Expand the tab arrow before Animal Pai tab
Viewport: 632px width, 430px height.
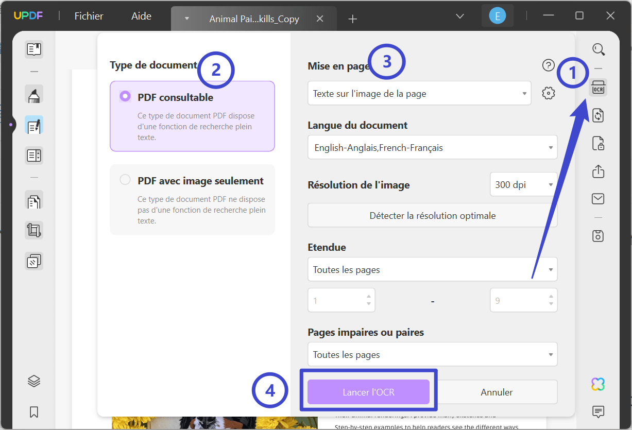pos(187,19)
